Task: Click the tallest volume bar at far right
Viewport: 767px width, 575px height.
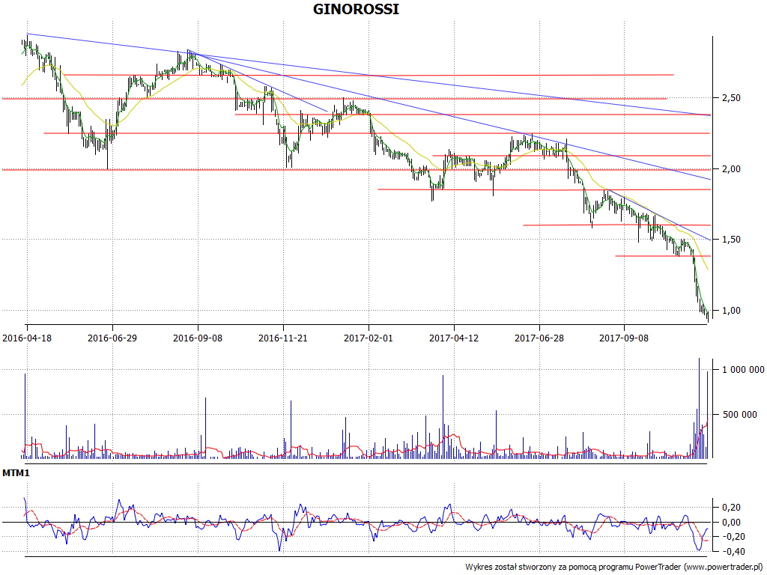Action: pos(699,408)
